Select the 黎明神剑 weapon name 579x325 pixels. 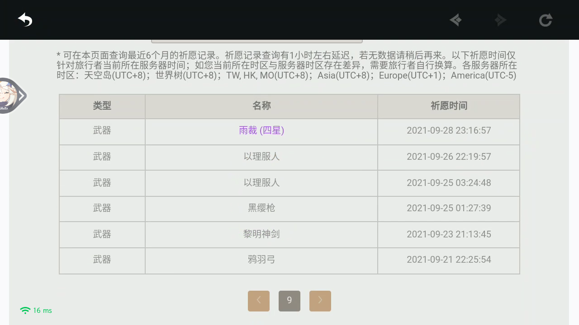pos(261,234)
